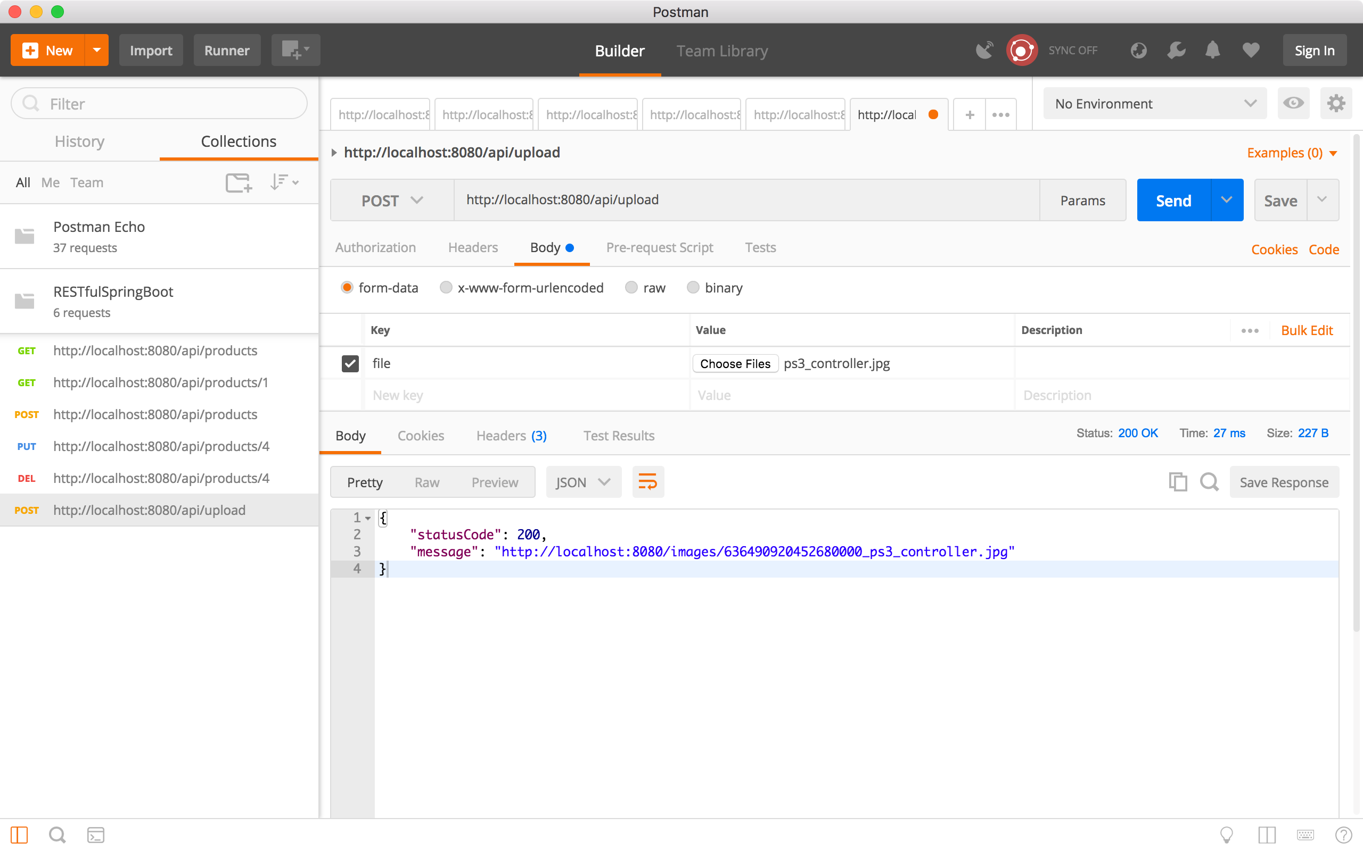Copy response to clipboard icon
Viewport: 1363px width, 851px height.
tap(1178, 482)
